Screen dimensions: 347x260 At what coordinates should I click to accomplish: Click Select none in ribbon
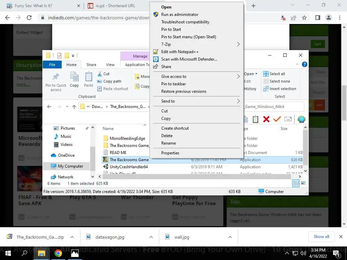click(x=277, y=81)
